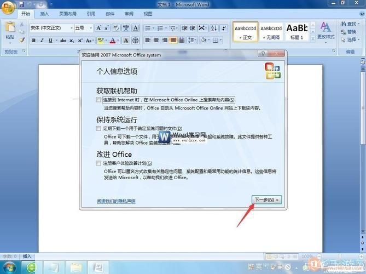The height and width of the screenshot is (274, 366).
Task: Apply the text highlight color
Action: coord(101,41)
